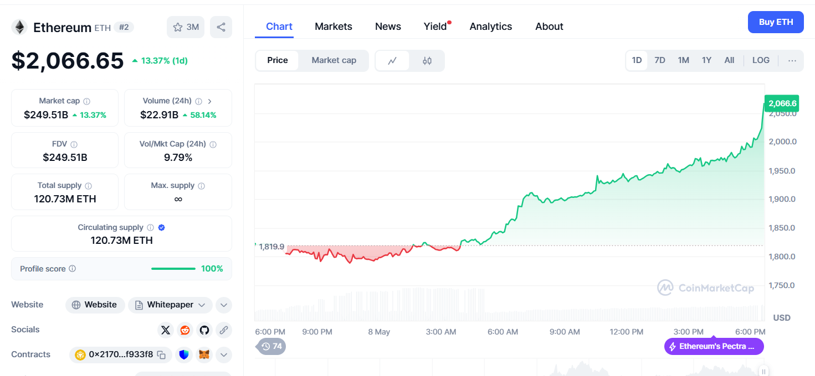815x376 pixels.
Task: Show Max. supply info icon
Action: point(201,186)
